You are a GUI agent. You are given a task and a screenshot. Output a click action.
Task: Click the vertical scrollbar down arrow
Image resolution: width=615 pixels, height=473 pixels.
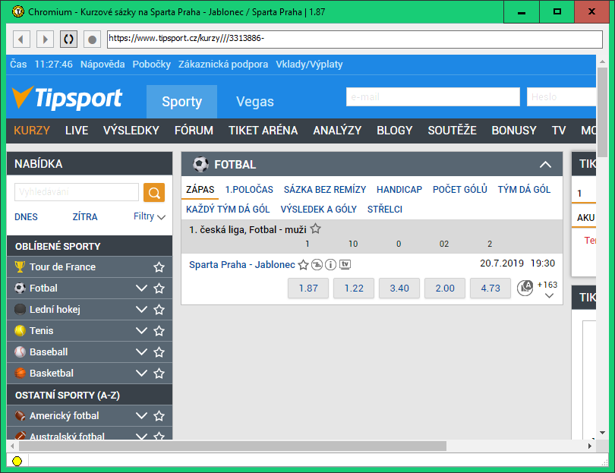602,433
